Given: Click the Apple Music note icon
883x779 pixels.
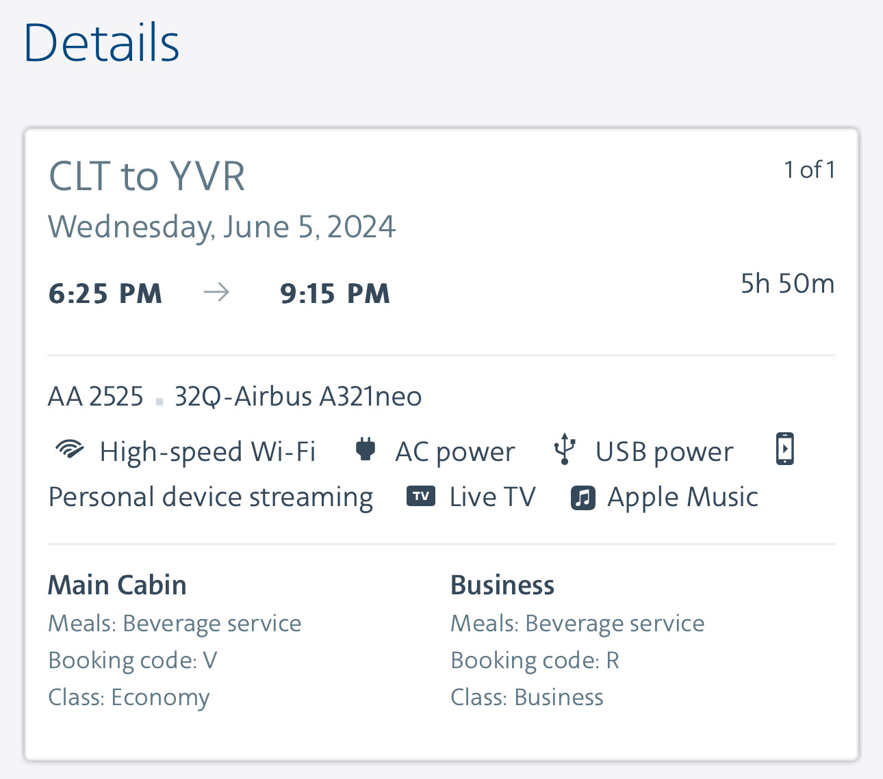Looking at the screenshot, I should click(583, 497).
